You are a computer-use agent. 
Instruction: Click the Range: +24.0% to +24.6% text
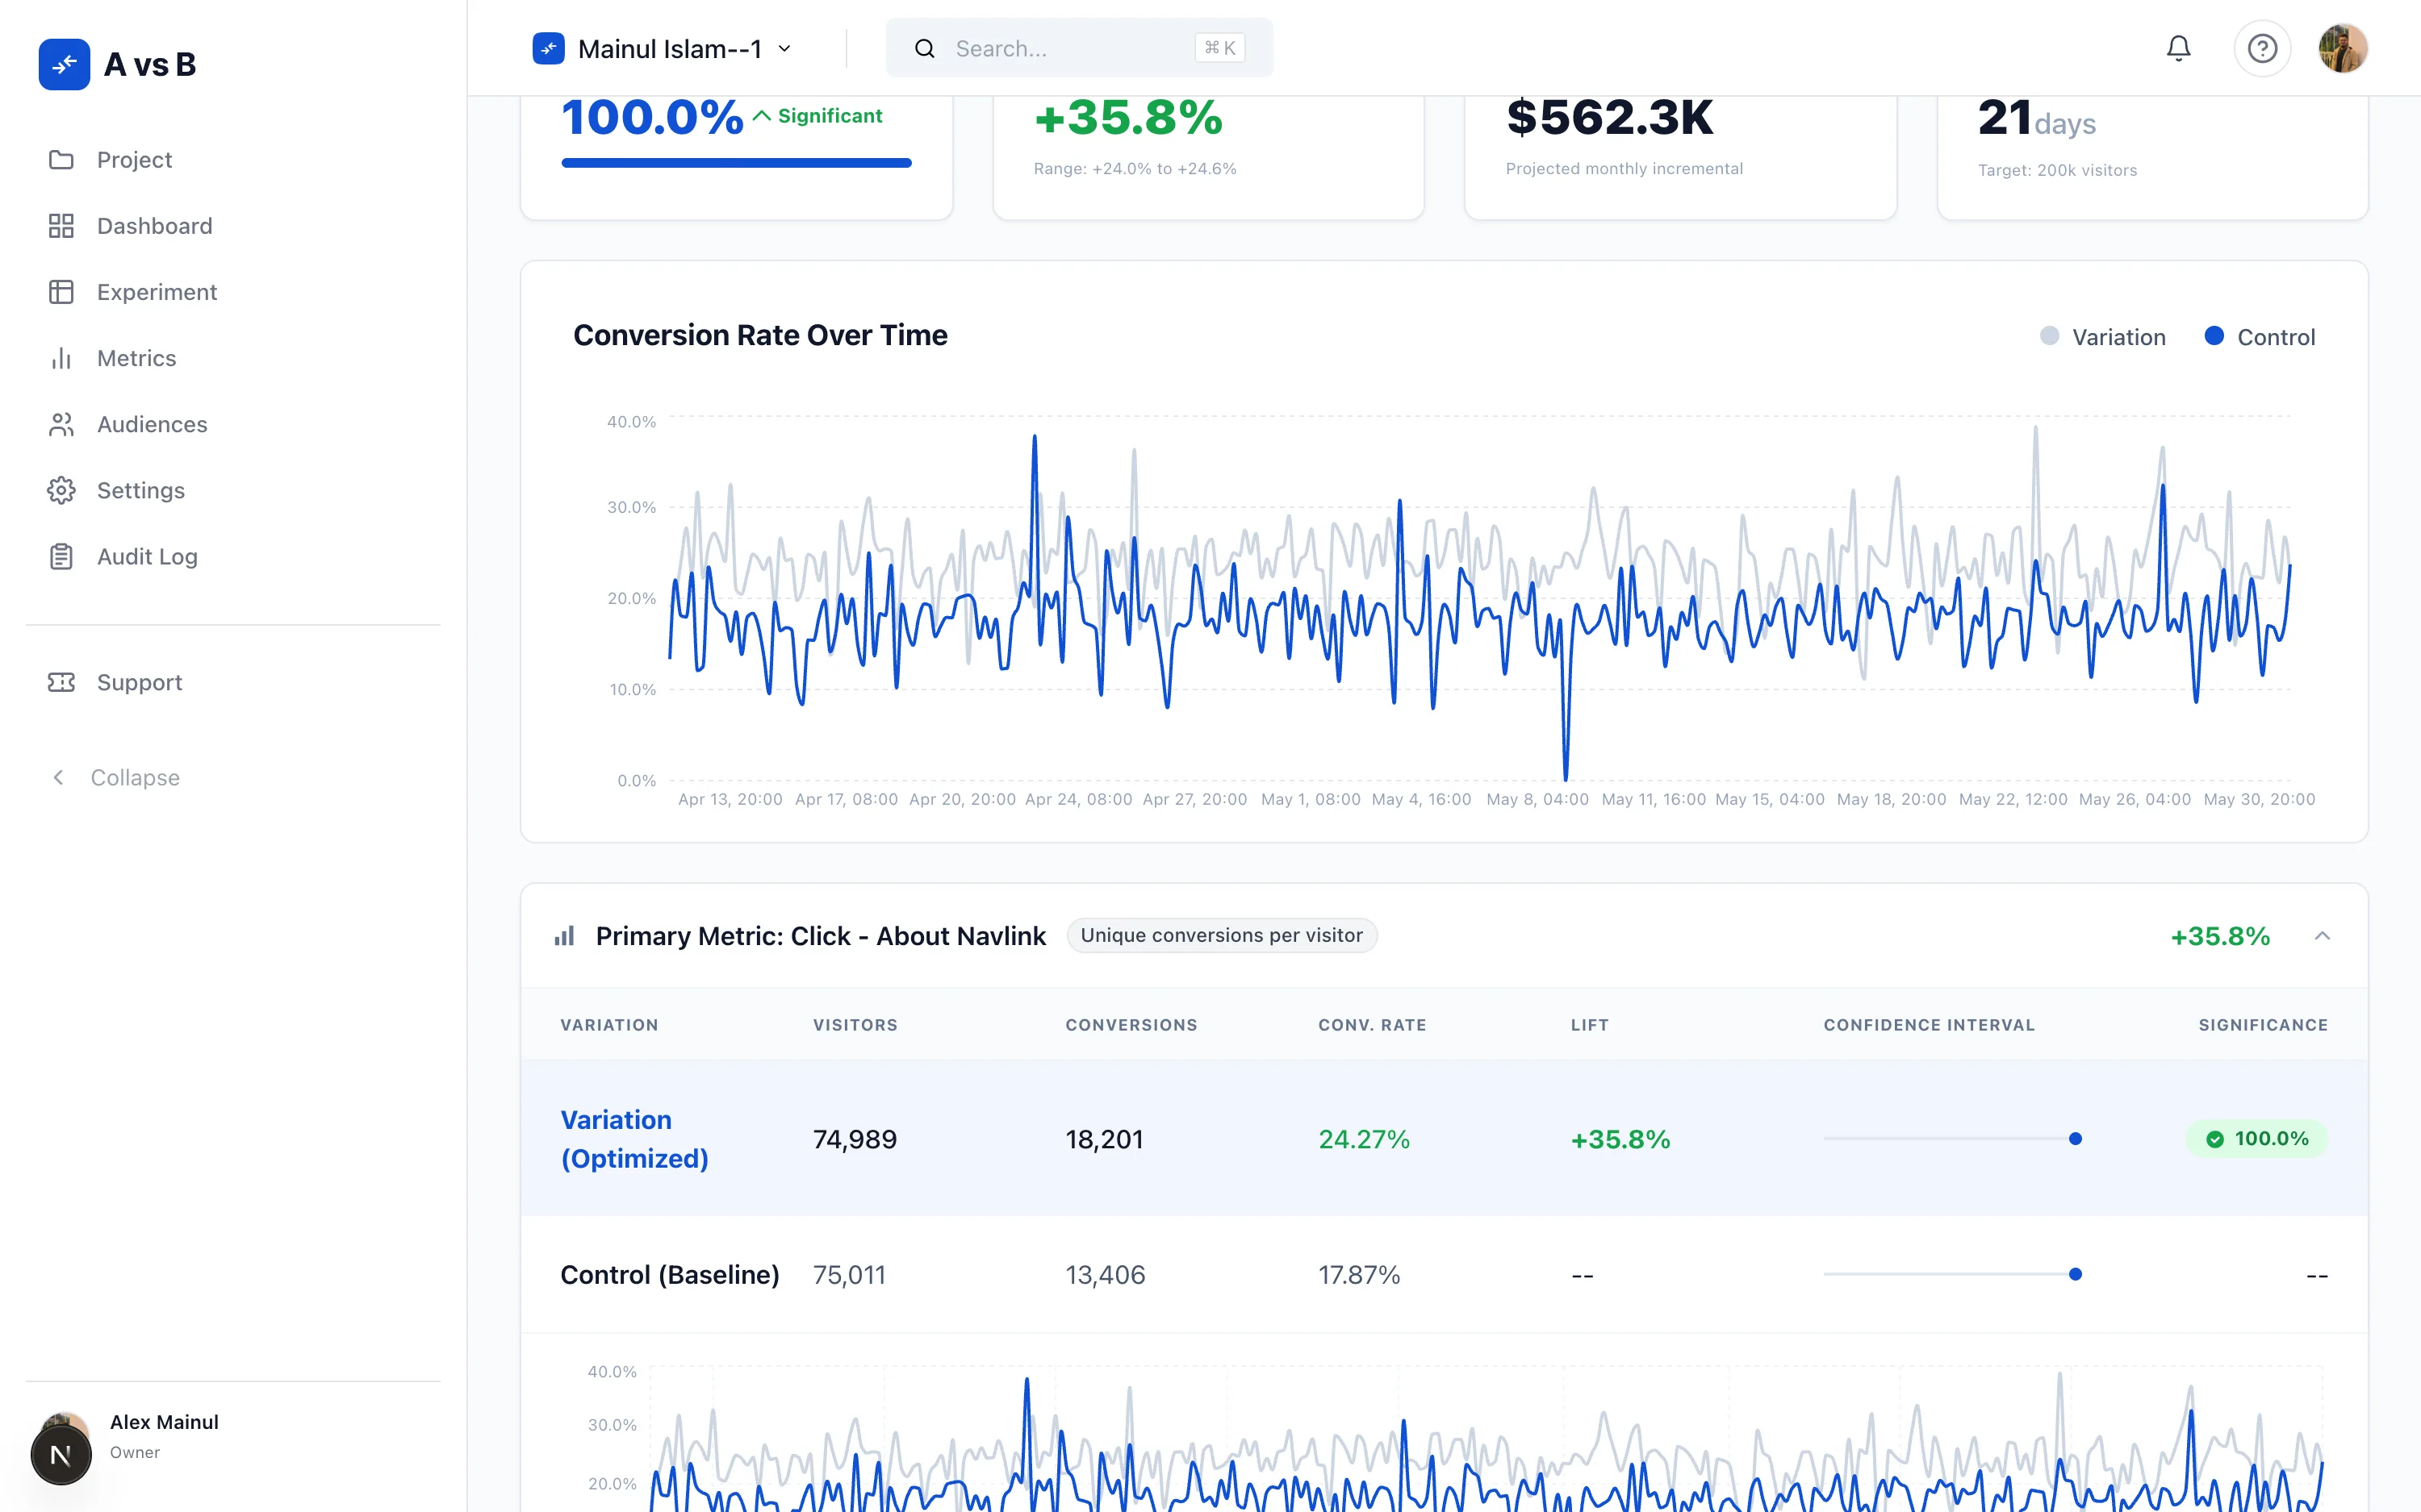1135,169
